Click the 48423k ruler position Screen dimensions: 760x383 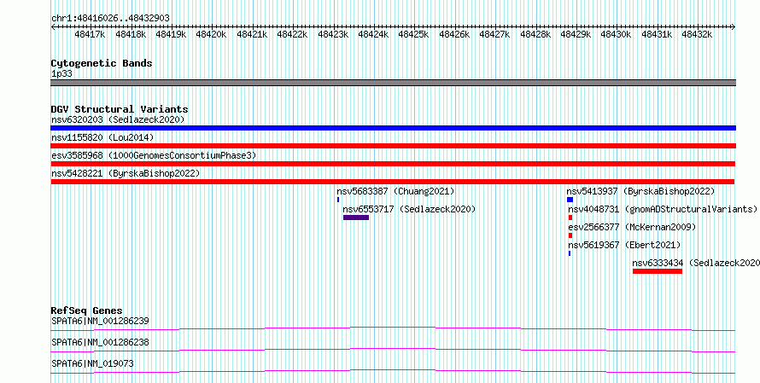point(332,34)
